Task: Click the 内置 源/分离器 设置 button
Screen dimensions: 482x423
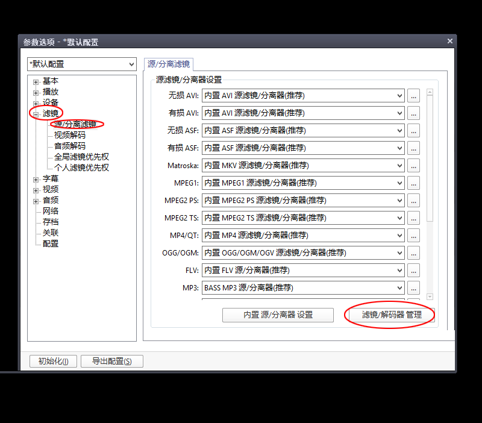Action: coord(278,315)
